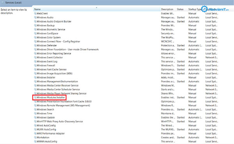The height and width of the screenshot is (144, 234).
Task: Click Automatic startup type for Windows Audio
Action: (x=194, y=18)
